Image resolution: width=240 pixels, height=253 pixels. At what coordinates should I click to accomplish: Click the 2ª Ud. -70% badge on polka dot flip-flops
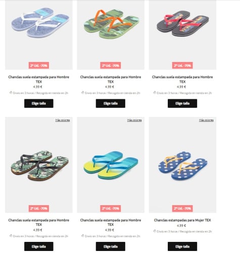tap(182, 209)
